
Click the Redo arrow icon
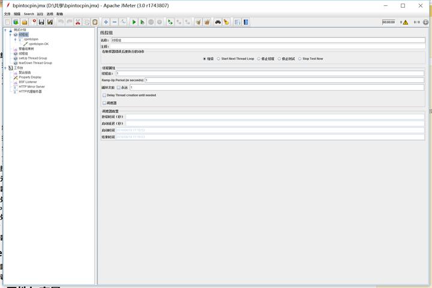click(x=70, y=22)
